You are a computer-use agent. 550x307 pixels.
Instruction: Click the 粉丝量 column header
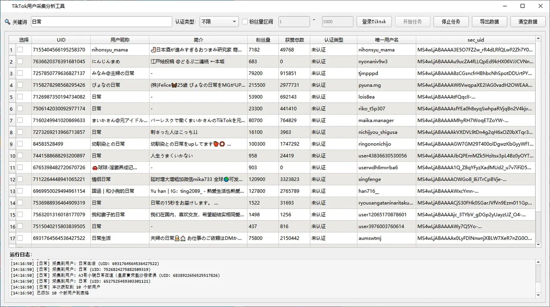(x=263, y=40)
